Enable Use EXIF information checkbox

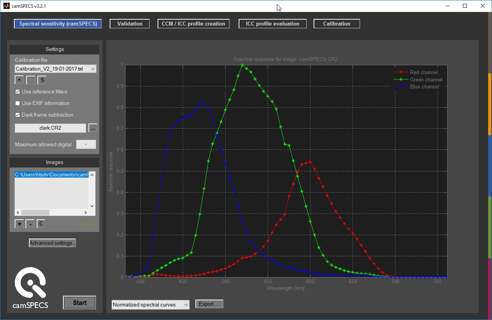(18, 103)
